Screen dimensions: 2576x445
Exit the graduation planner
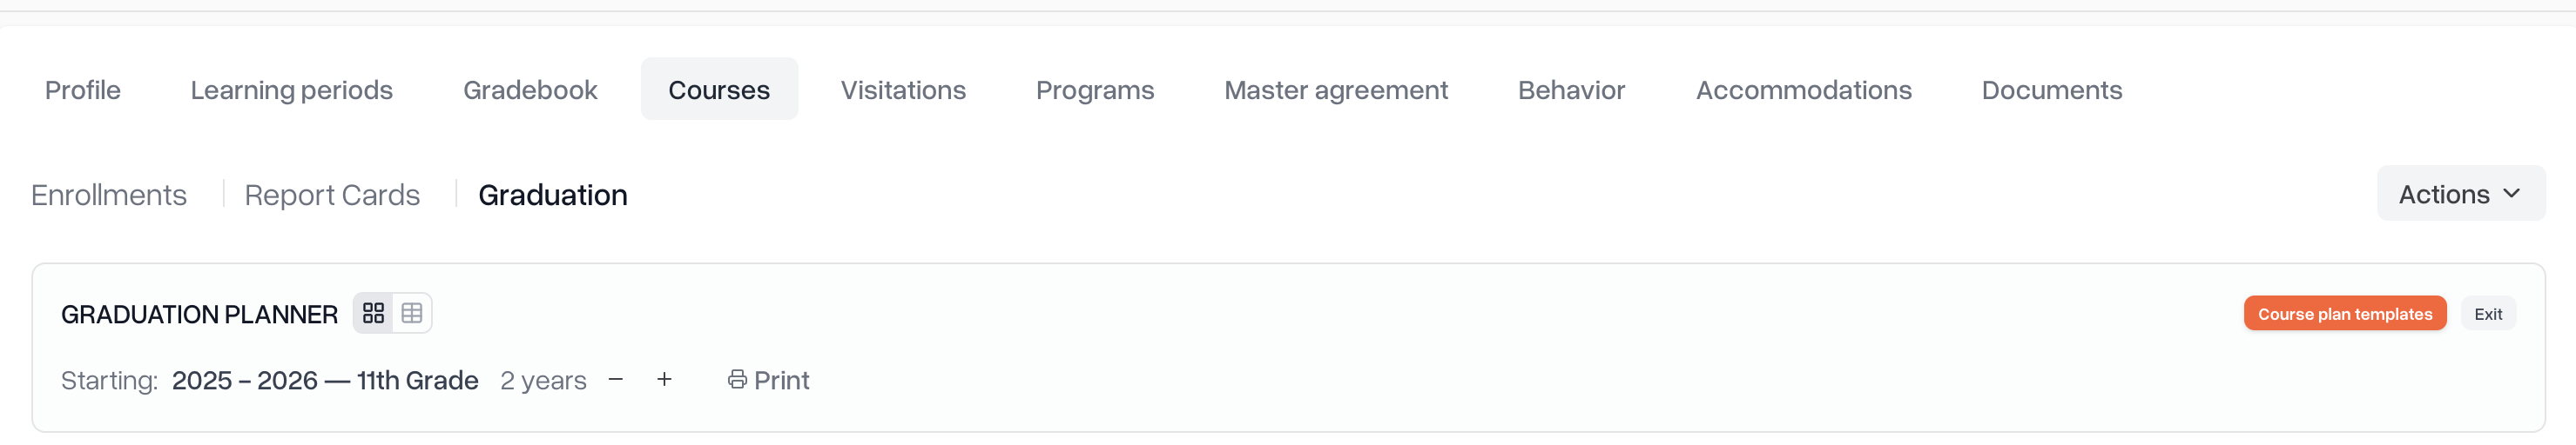[2487, 313]
